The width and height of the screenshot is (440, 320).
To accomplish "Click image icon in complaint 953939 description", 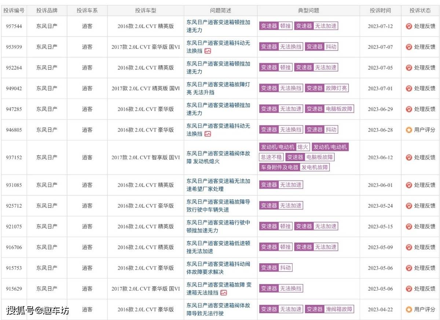I will (208, 51).
